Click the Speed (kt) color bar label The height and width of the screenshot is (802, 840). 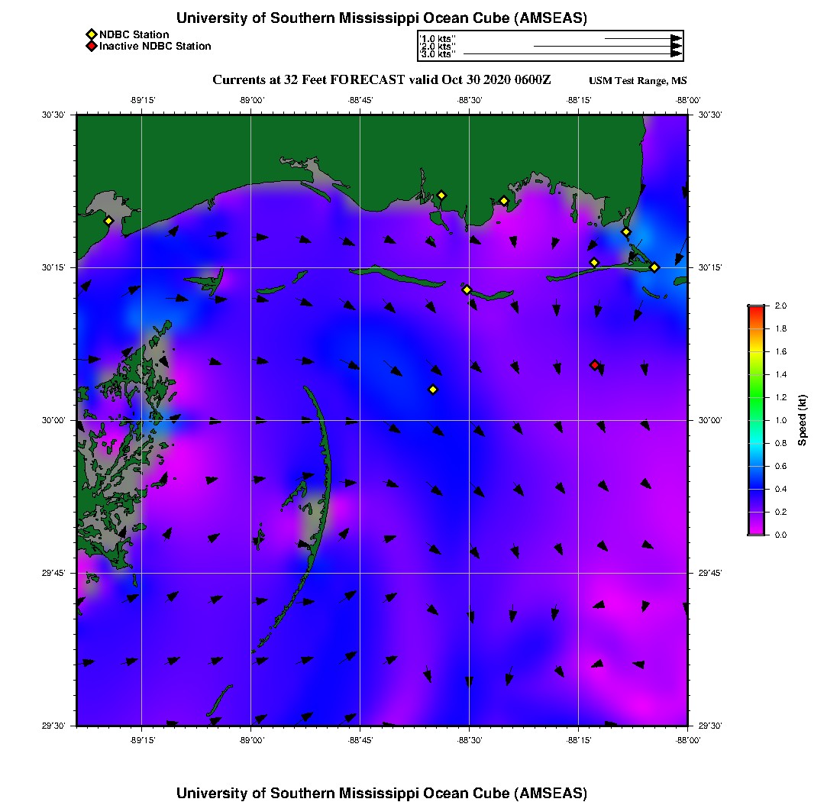pyautogui.click(x=803, y=420)
